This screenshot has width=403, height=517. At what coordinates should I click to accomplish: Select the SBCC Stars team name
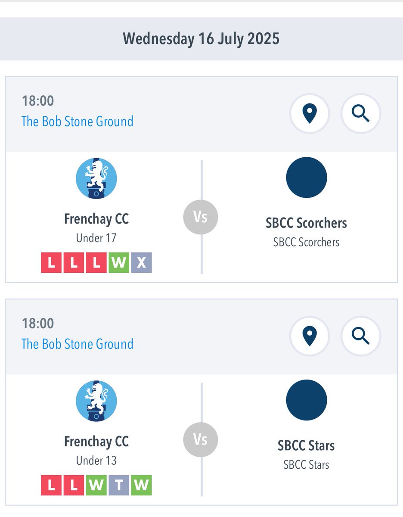[307, 445]
